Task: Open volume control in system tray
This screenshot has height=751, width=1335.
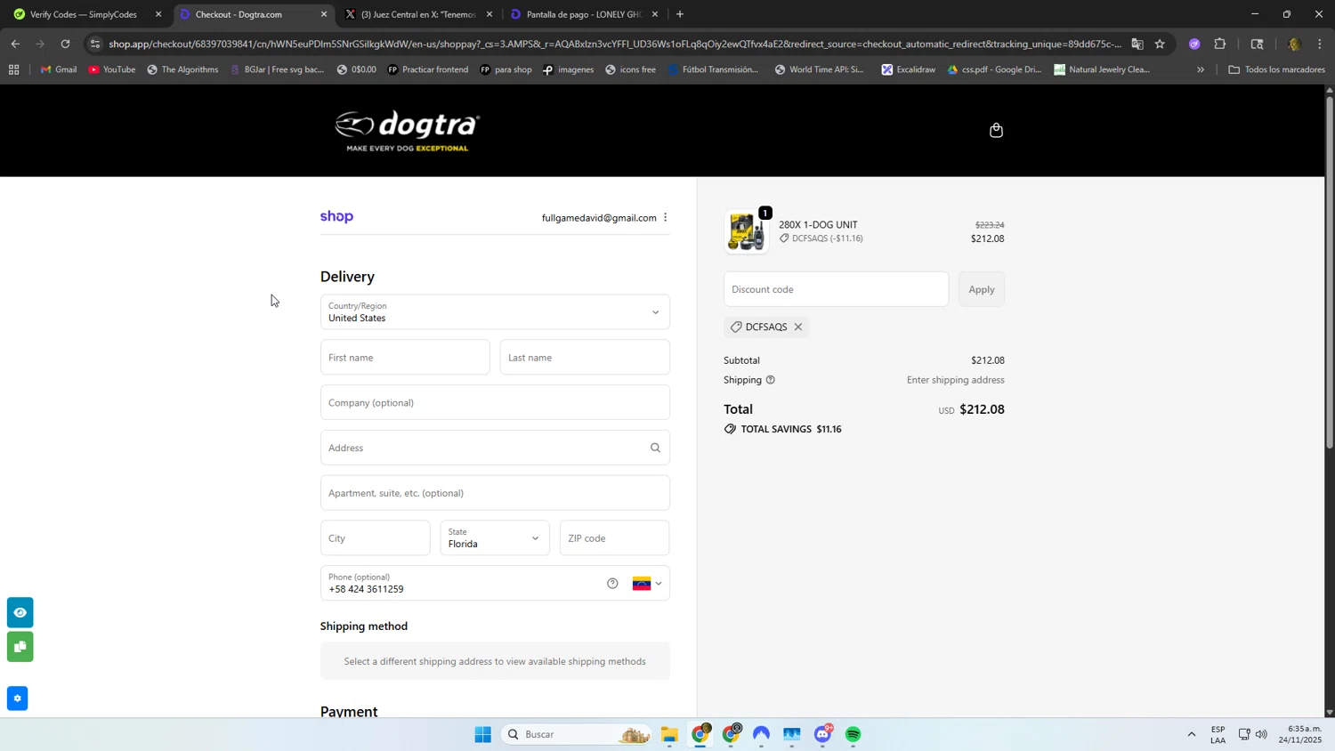Action: (1262, 734)
